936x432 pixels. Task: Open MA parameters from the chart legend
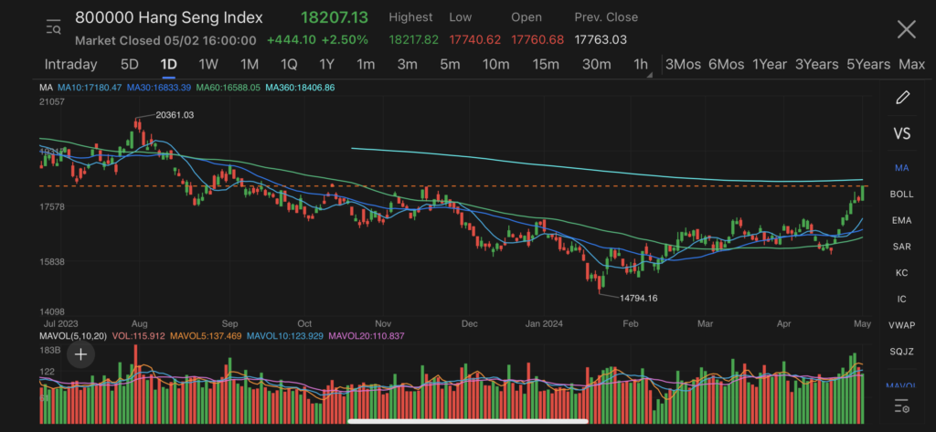point(46,87)
